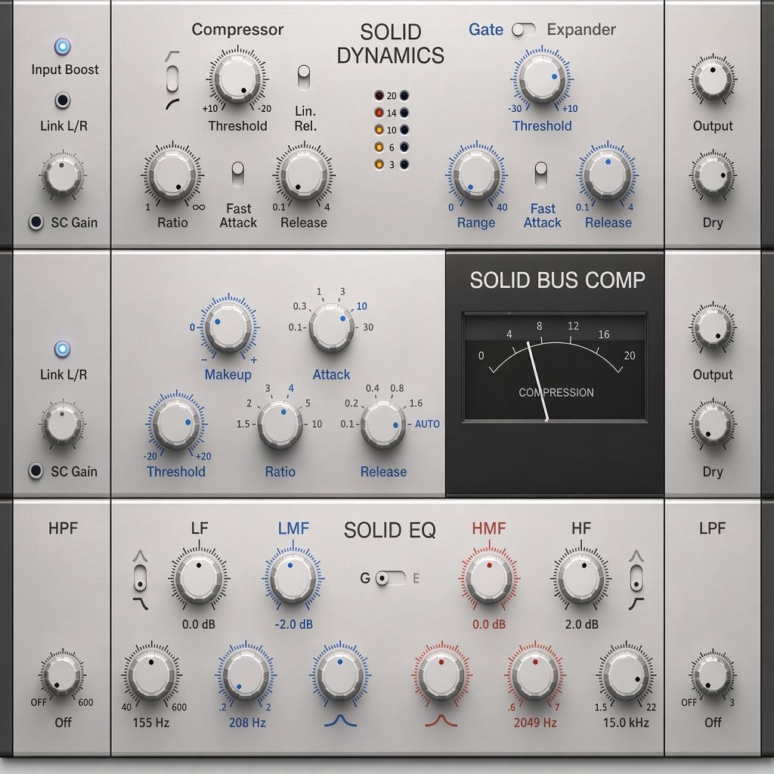This screenshot has height=774, width=774.
Task: Click the Bus Comp Dry knob
Action: [x=712, y=424]
